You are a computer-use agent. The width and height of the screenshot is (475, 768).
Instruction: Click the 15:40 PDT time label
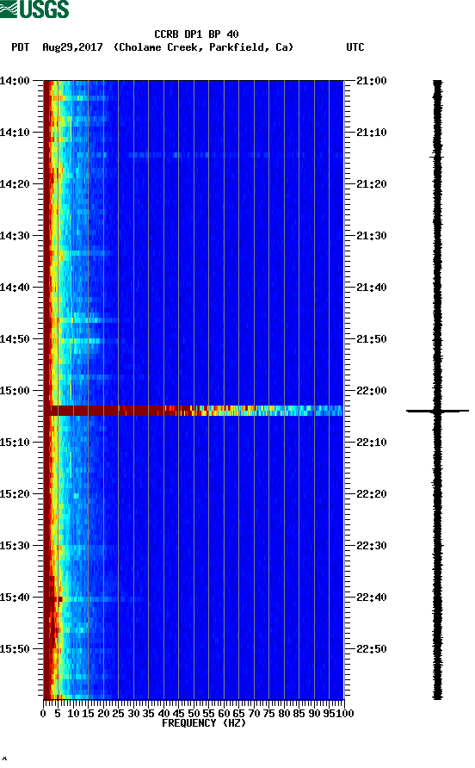tap(15, 598)
